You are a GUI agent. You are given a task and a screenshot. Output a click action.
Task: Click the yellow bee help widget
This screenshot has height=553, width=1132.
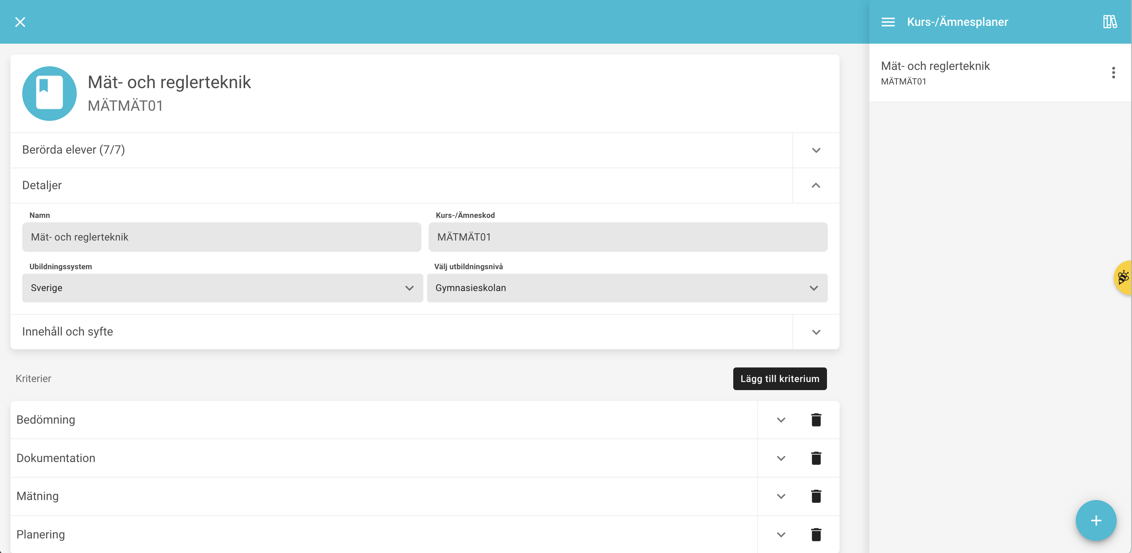tap(1123, 277)
